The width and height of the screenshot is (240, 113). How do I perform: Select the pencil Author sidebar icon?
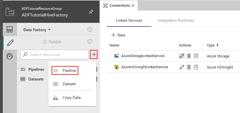pos(10,43)
